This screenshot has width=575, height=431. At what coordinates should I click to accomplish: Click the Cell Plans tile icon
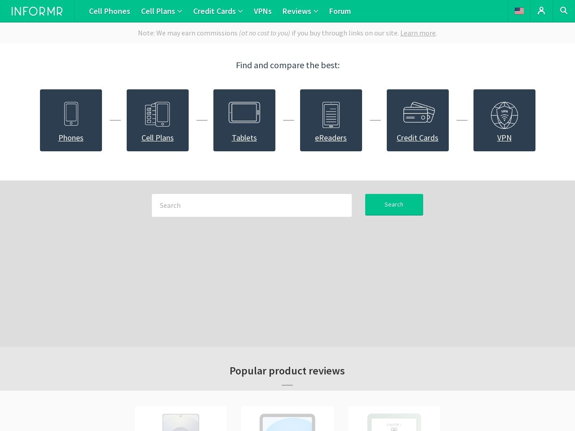[x=158, y=114]
